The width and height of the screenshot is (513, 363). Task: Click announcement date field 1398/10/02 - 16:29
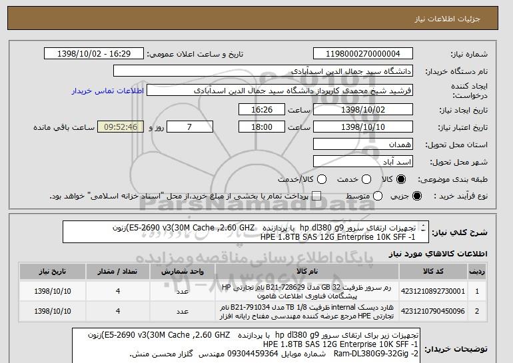tap(94, 54)
